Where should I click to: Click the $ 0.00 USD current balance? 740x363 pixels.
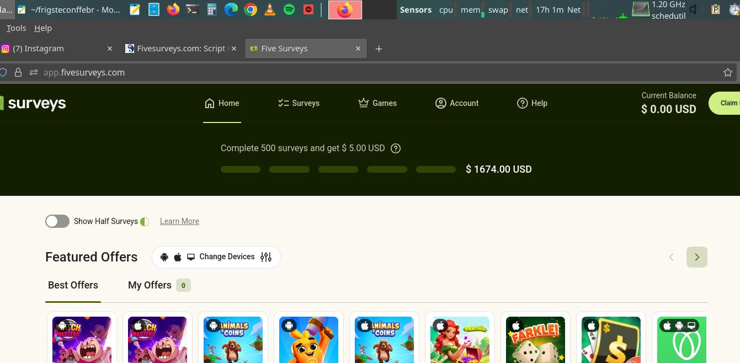click(x=669, y=109)
